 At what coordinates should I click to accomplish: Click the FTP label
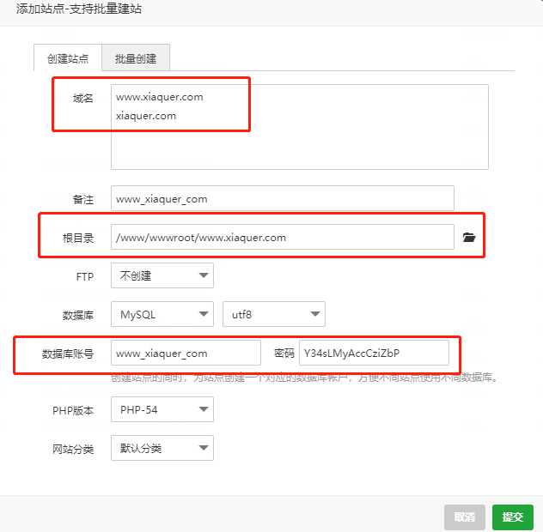(x=85, y=276)
